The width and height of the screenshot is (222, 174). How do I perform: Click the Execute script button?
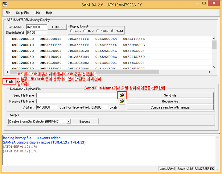click(85, 122)
